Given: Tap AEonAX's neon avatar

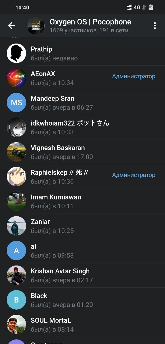Looking at the screenshot, I should coord(16,78).
